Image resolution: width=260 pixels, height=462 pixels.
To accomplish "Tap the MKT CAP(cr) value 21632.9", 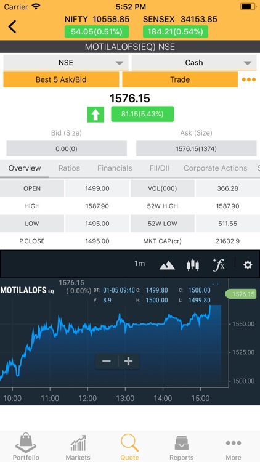I will (x=227, y=241).
